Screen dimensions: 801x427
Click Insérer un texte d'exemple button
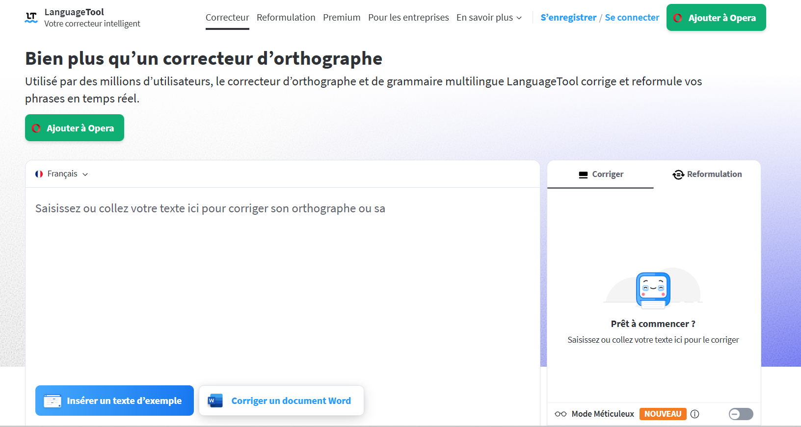click(x=114, y=401)
